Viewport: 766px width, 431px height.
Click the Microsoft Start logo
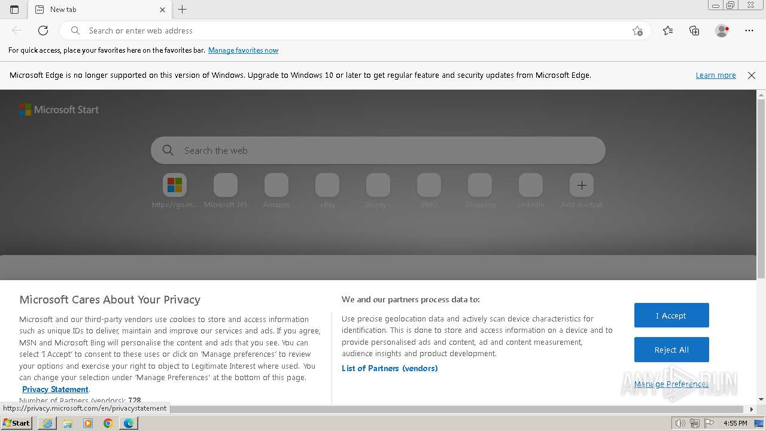point(59,110)
